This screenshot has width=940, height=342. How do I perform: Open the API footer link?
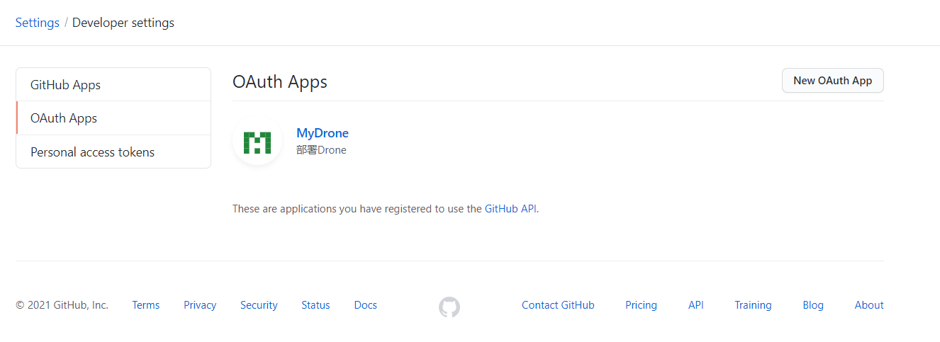coord(696,305)
